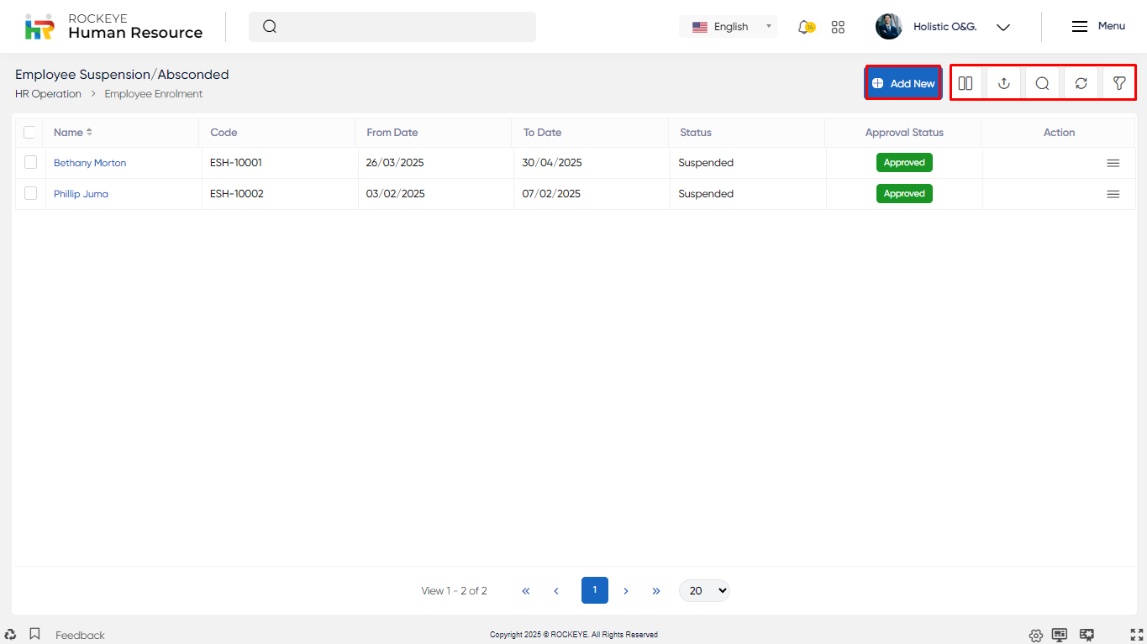Click the toolbar search magnifier icon

tap(1042, 83)
